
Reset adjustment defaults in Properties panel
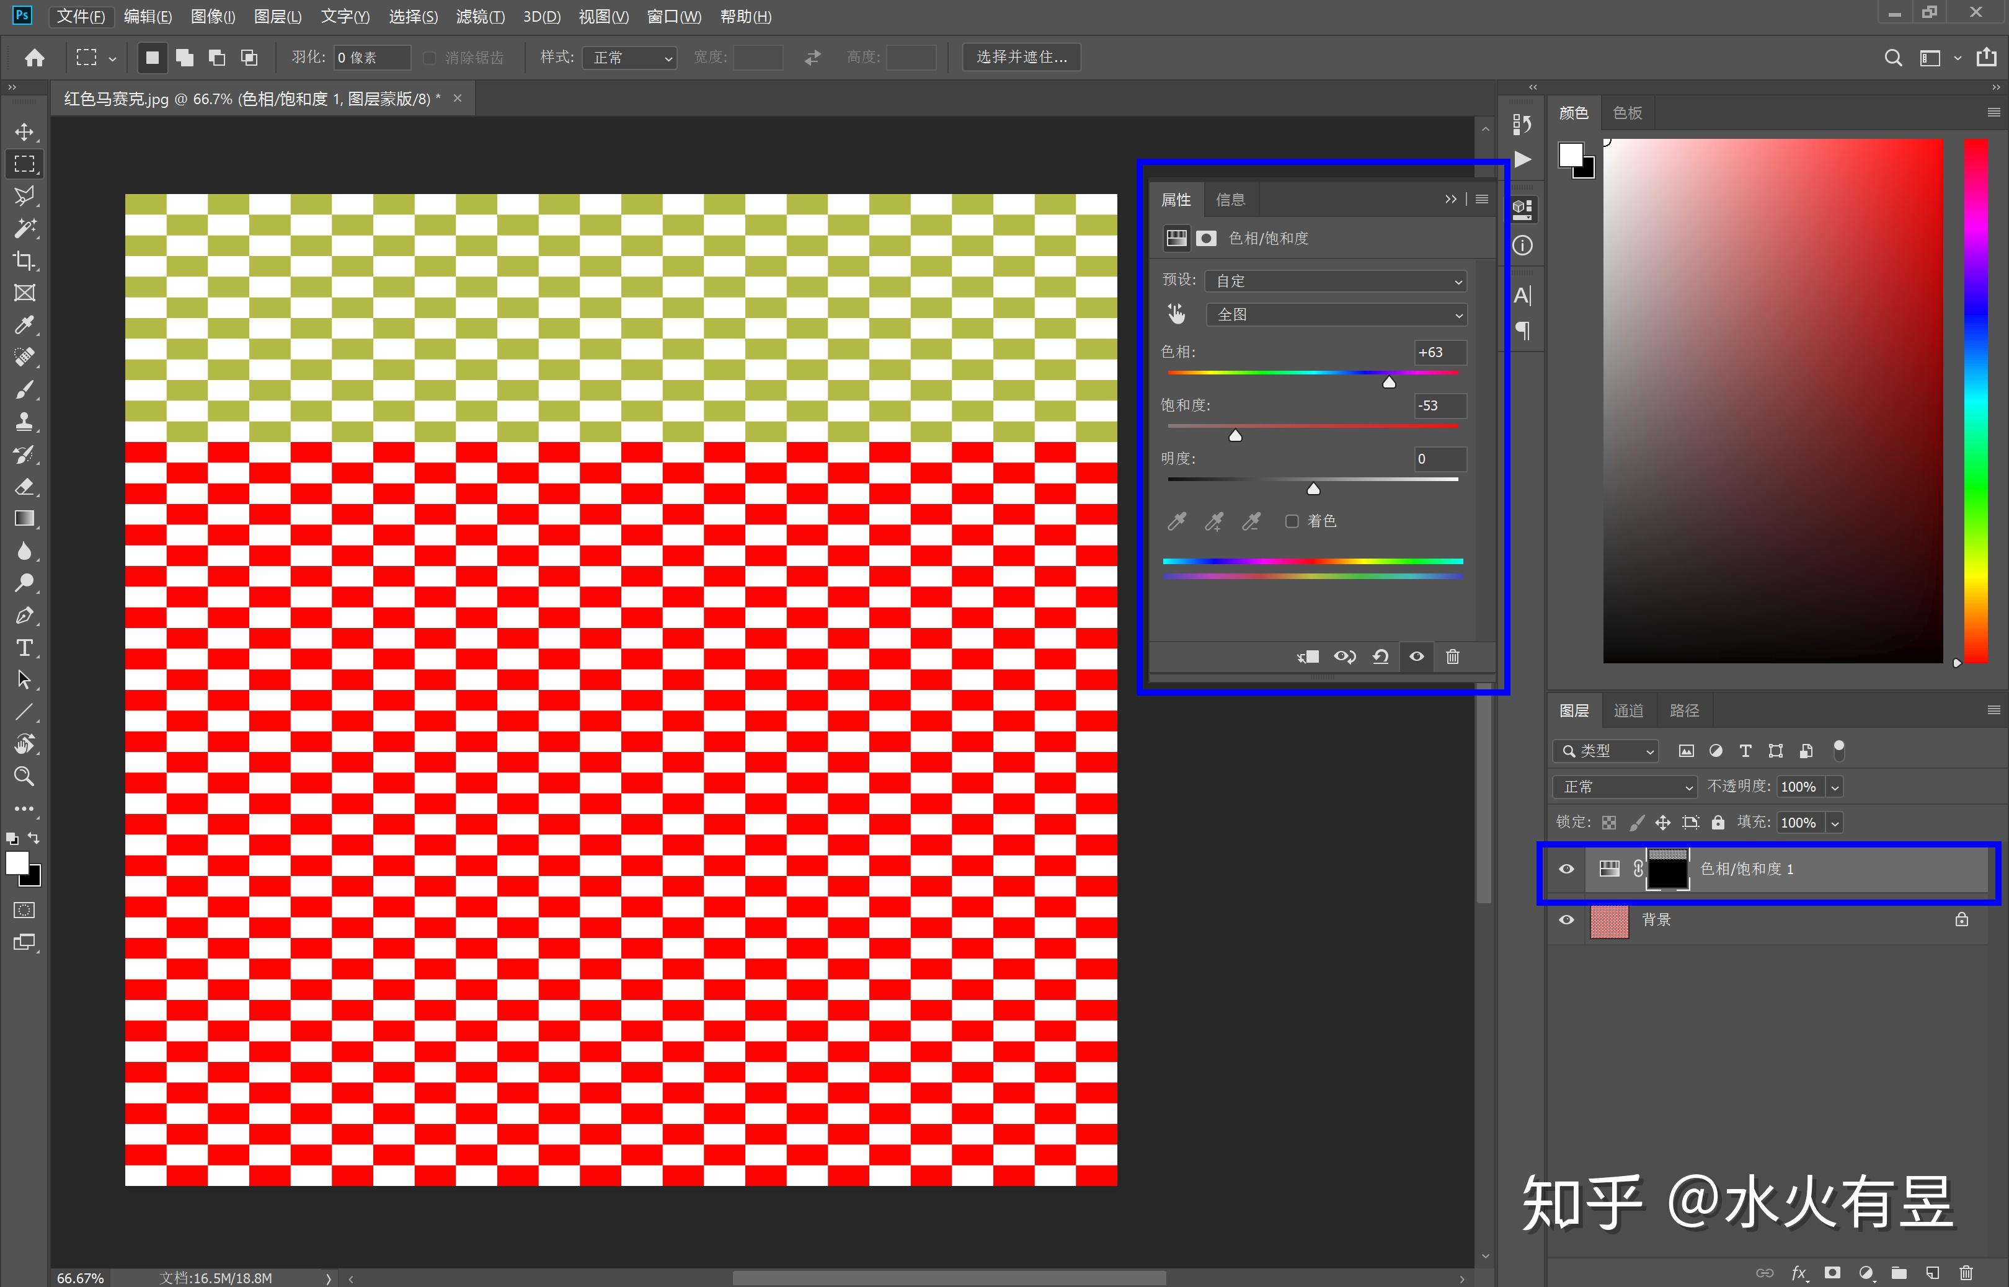click(x=1380, y=657)
